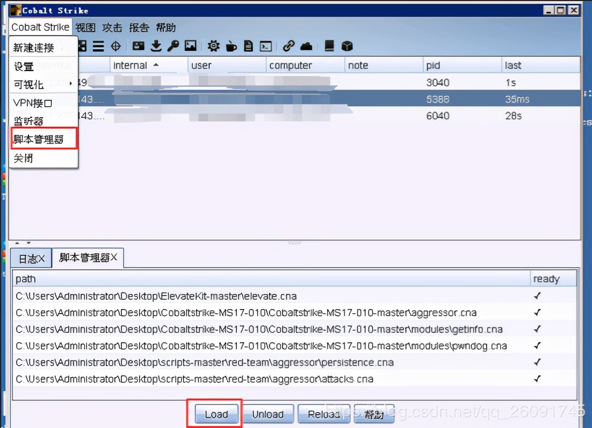592x428 pixels.
Task: Select the attacks.cna script row
Action: (294, 379)
